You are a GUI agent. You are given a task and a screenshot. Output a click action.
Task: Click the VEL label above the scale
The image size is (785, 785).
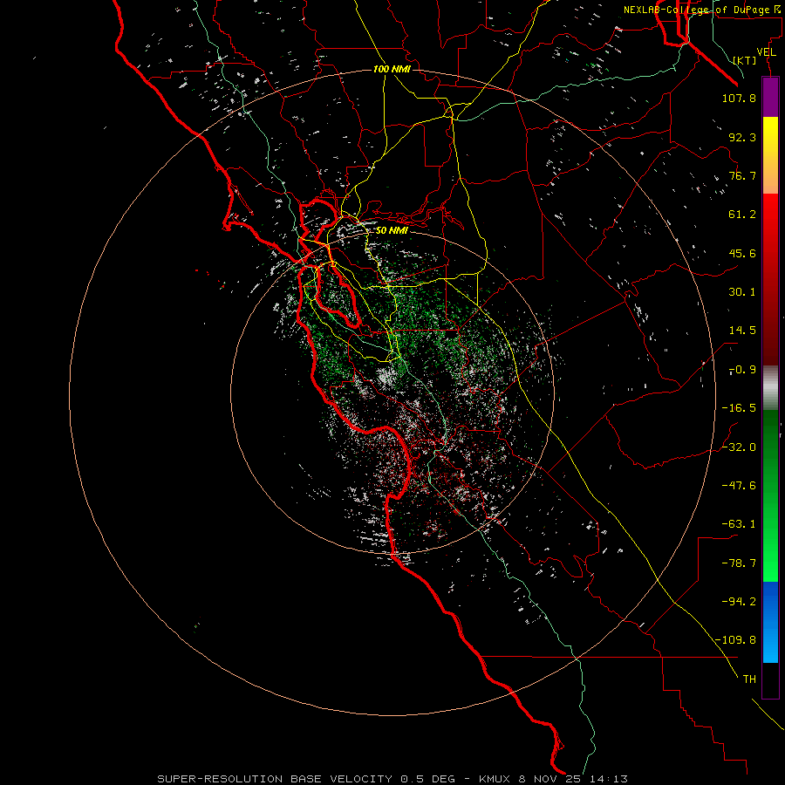coord(766,52)
